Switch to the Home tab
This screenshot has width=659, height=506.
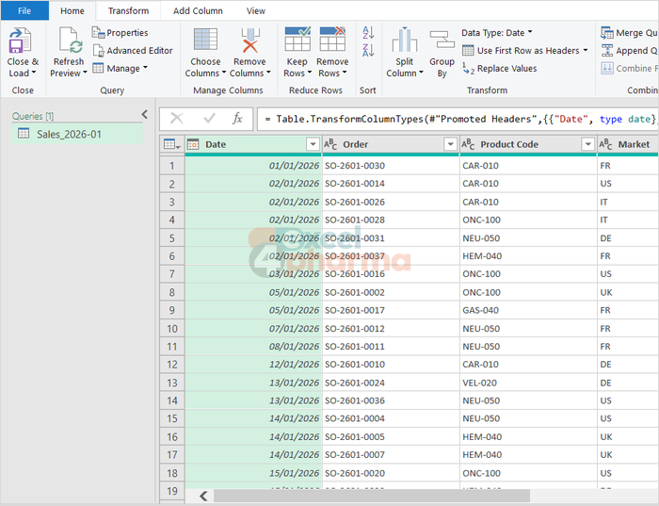coord(72,10)
